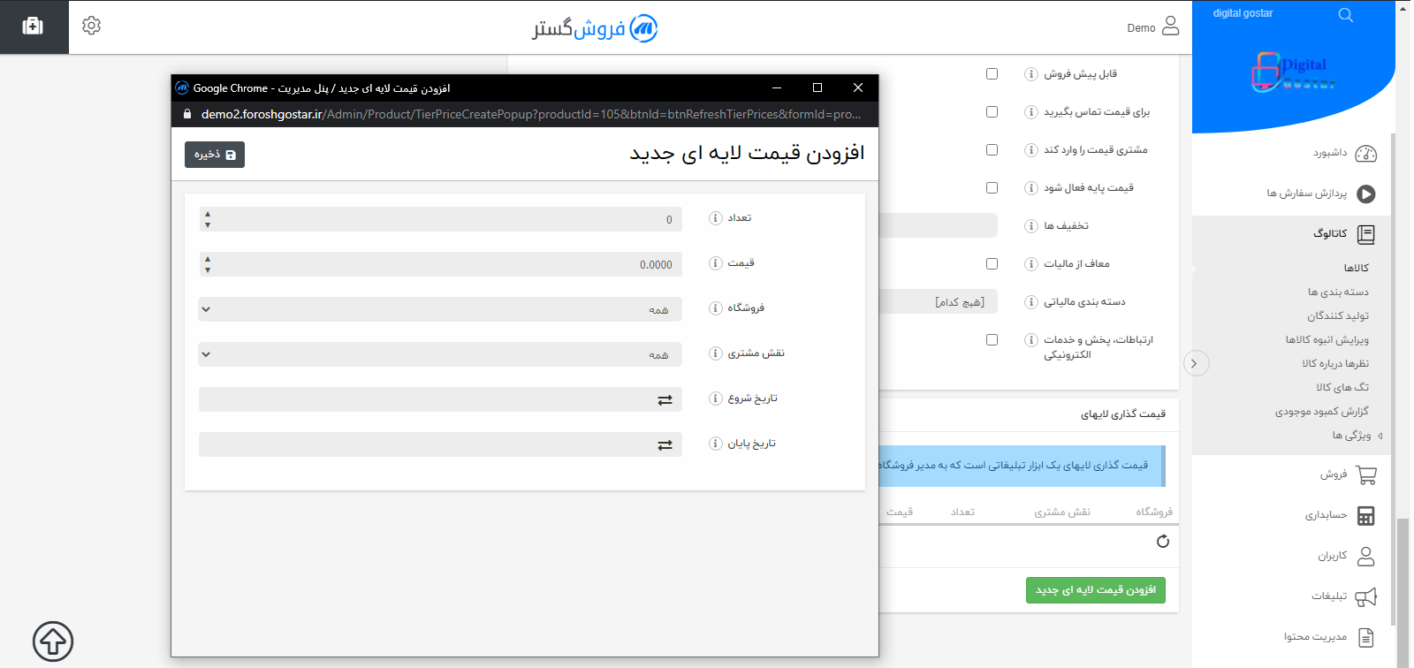
Task: Open داشبورد in the sidebar menu
Action: click(1330, 153)
